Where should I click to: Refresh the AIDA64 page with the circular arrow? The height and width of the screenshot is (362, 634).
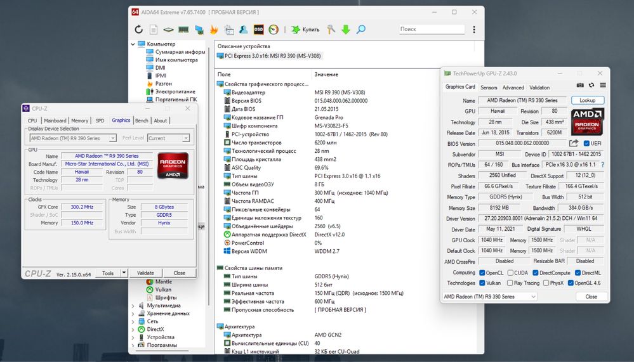coord(139,29)
